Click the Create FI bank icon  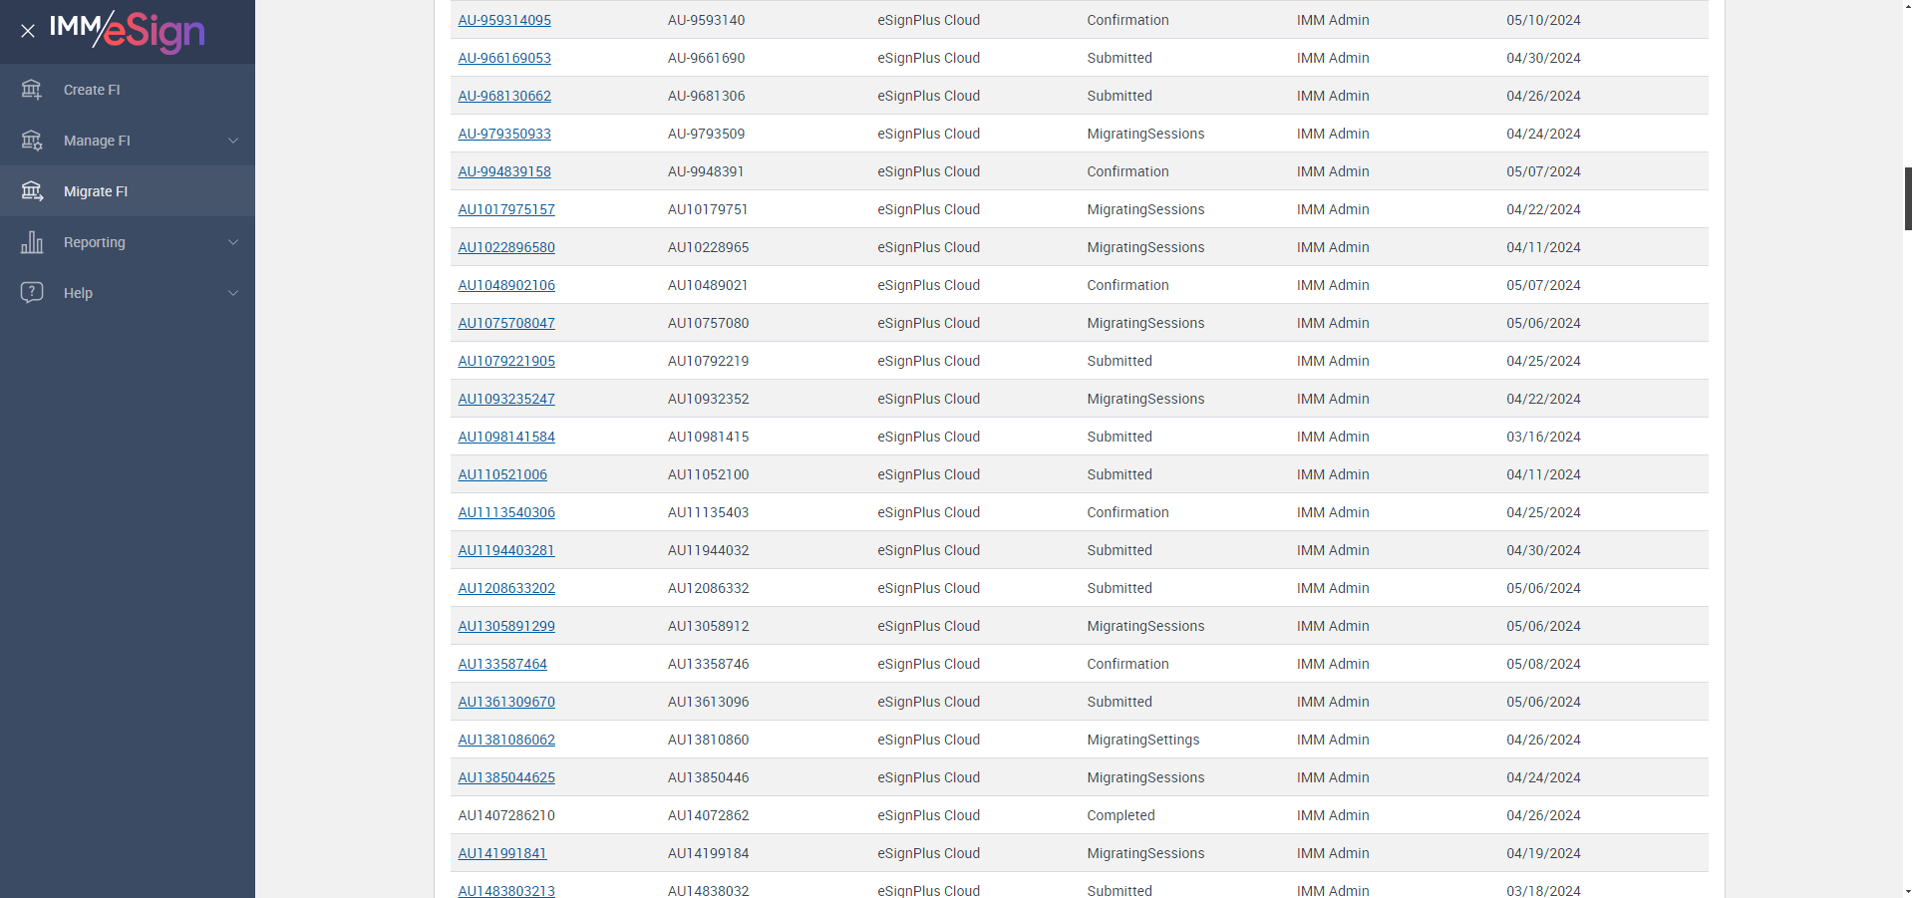tap(32, 90)
